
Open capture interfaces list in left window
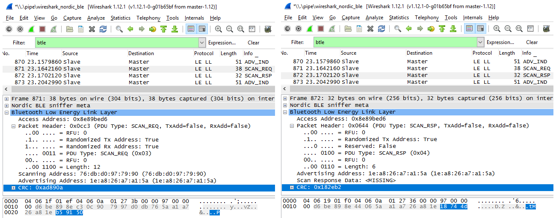(9, 29)
